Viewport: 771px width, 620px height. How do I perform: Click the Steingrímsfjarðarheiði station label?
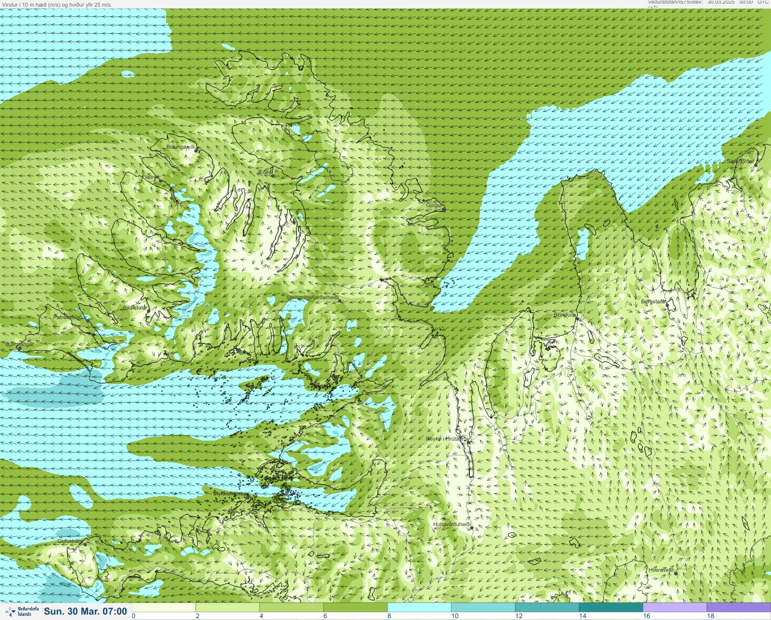click(311, 297)
